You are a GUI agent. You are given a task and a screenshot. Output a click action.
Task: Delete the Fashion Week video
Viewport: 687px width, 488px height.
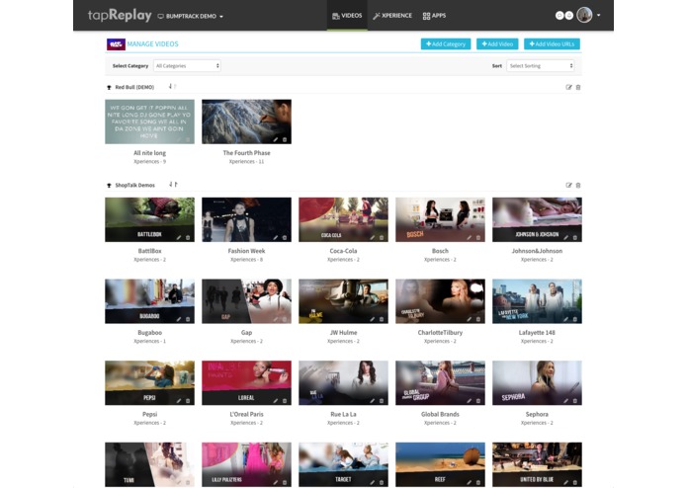(x=285, y=238)
